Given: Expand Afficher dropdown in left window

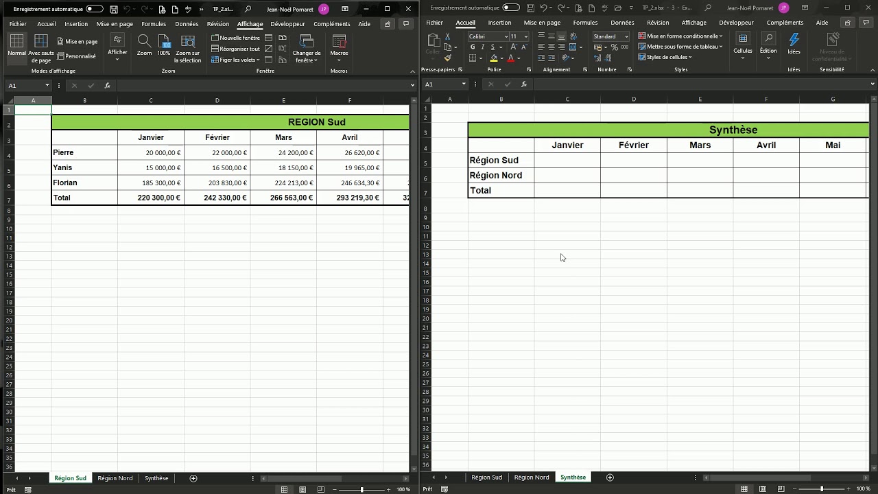Looking at the screenshot, I should coord(117,47).
